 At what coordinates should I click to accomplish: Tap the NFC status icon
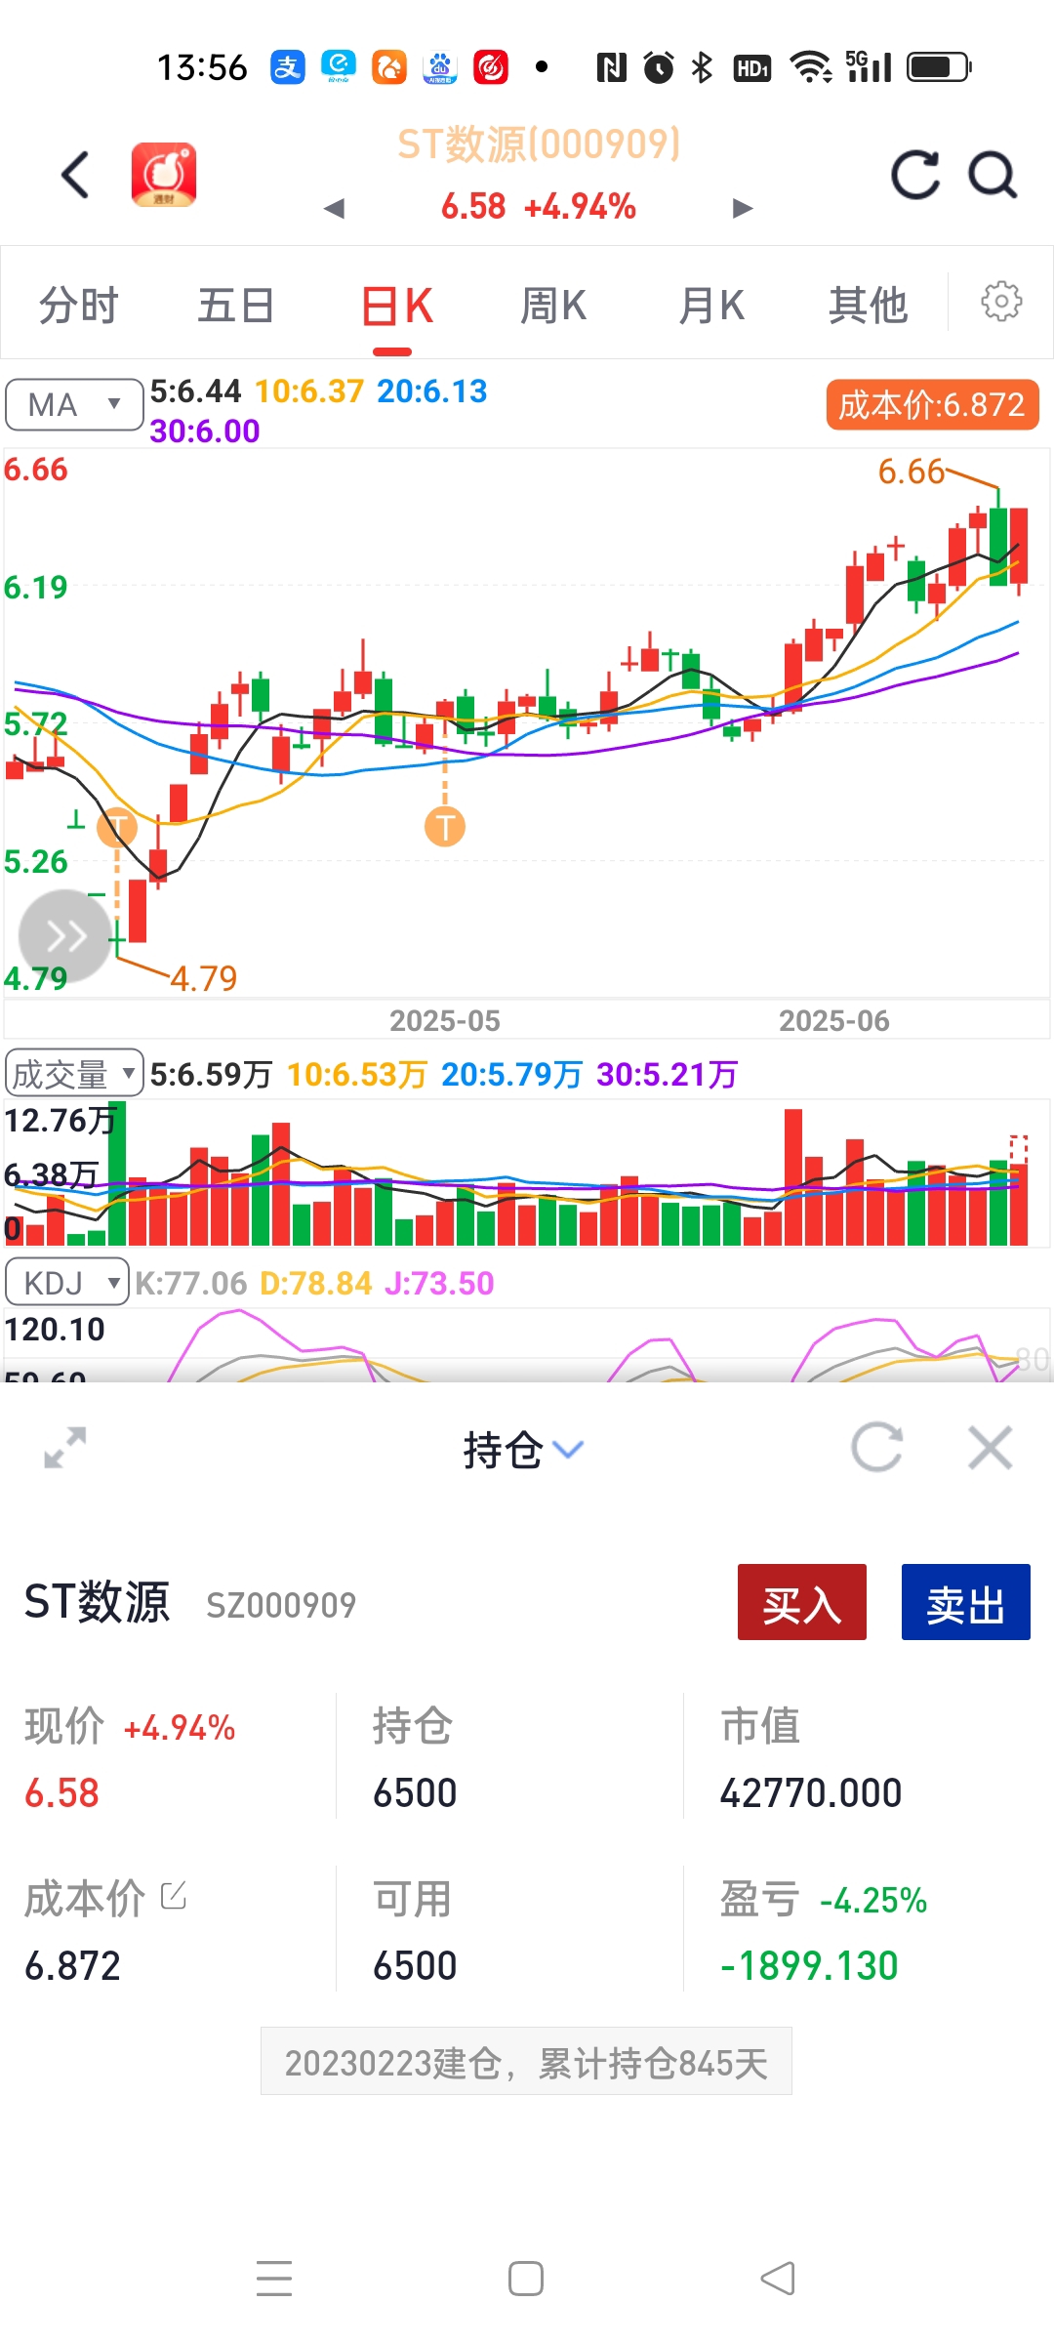(x=612, y=66)
